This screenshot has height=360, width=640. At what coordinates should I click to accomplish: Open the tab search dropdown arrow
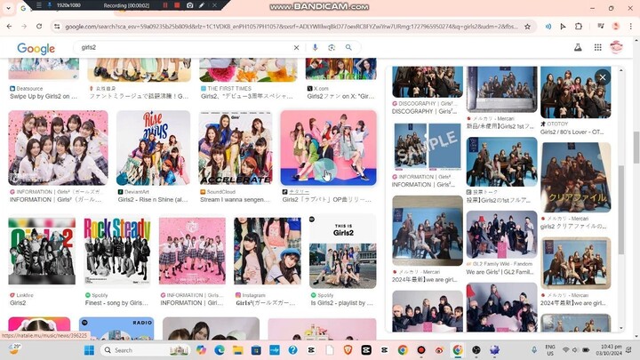tap(8, 8)
